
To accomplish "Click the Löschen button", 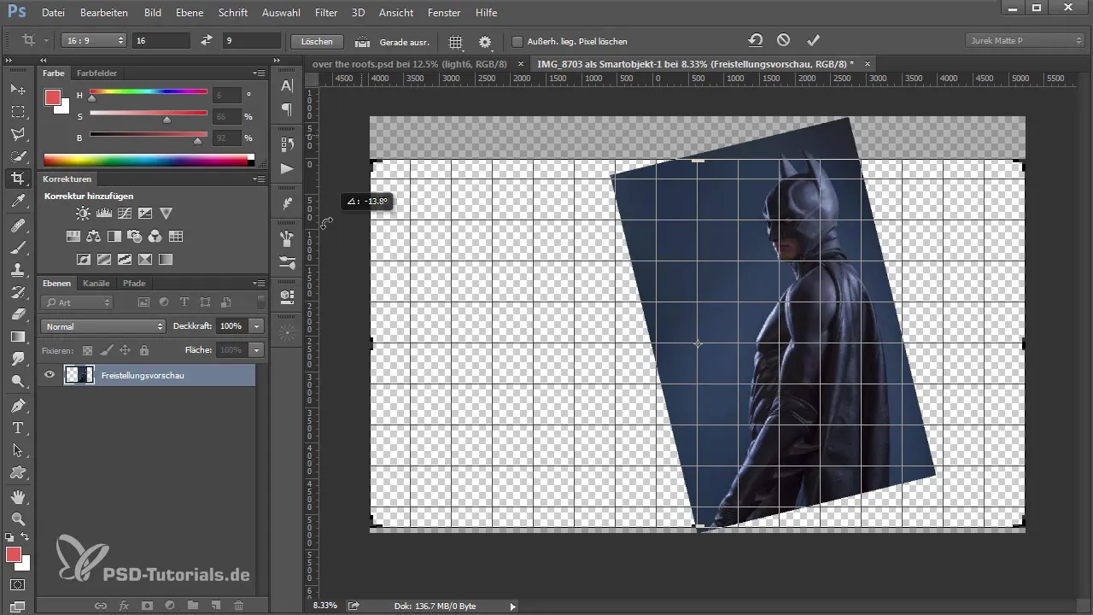I will (317, 41).
